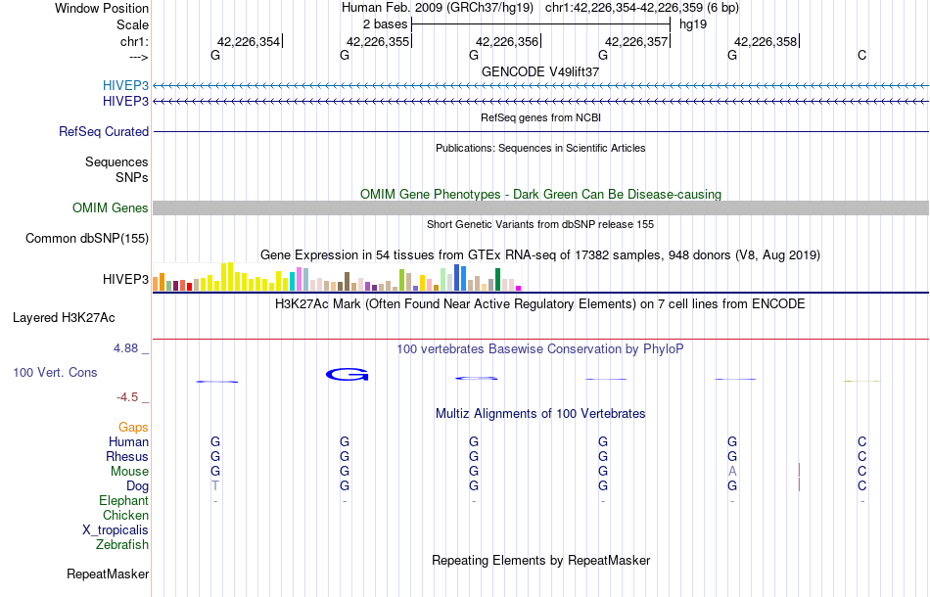Click the Gaps label
Viewport: 930px width, 597px height.
tap(133, 428)
